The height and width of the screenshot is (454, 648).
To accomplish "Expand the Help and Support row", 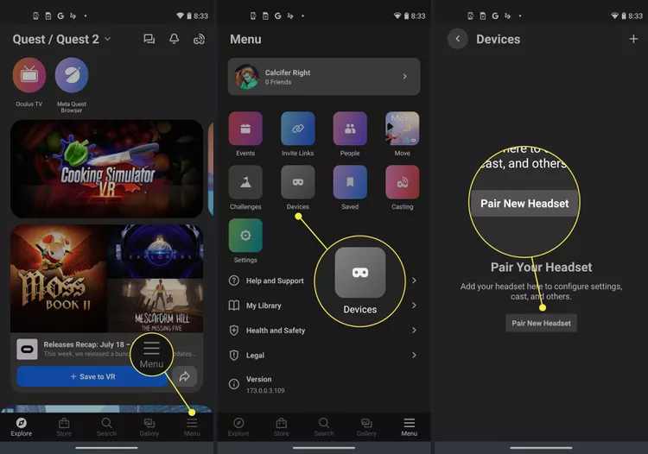I will click(x=324, y=281).
